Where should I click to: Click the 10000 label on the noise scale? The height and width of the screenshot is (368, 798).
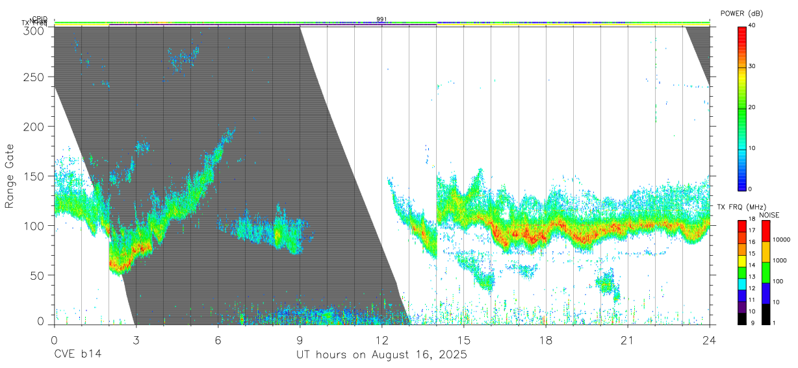tap(782, 240)
